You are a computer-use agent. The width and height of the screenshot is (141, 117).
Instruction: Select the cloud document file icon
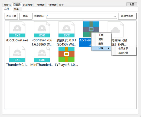[x=116, y=29]
